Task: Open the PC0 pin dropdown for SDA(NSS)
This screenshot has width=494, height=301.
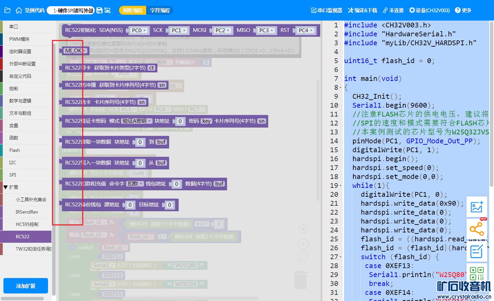Action: 139,31
